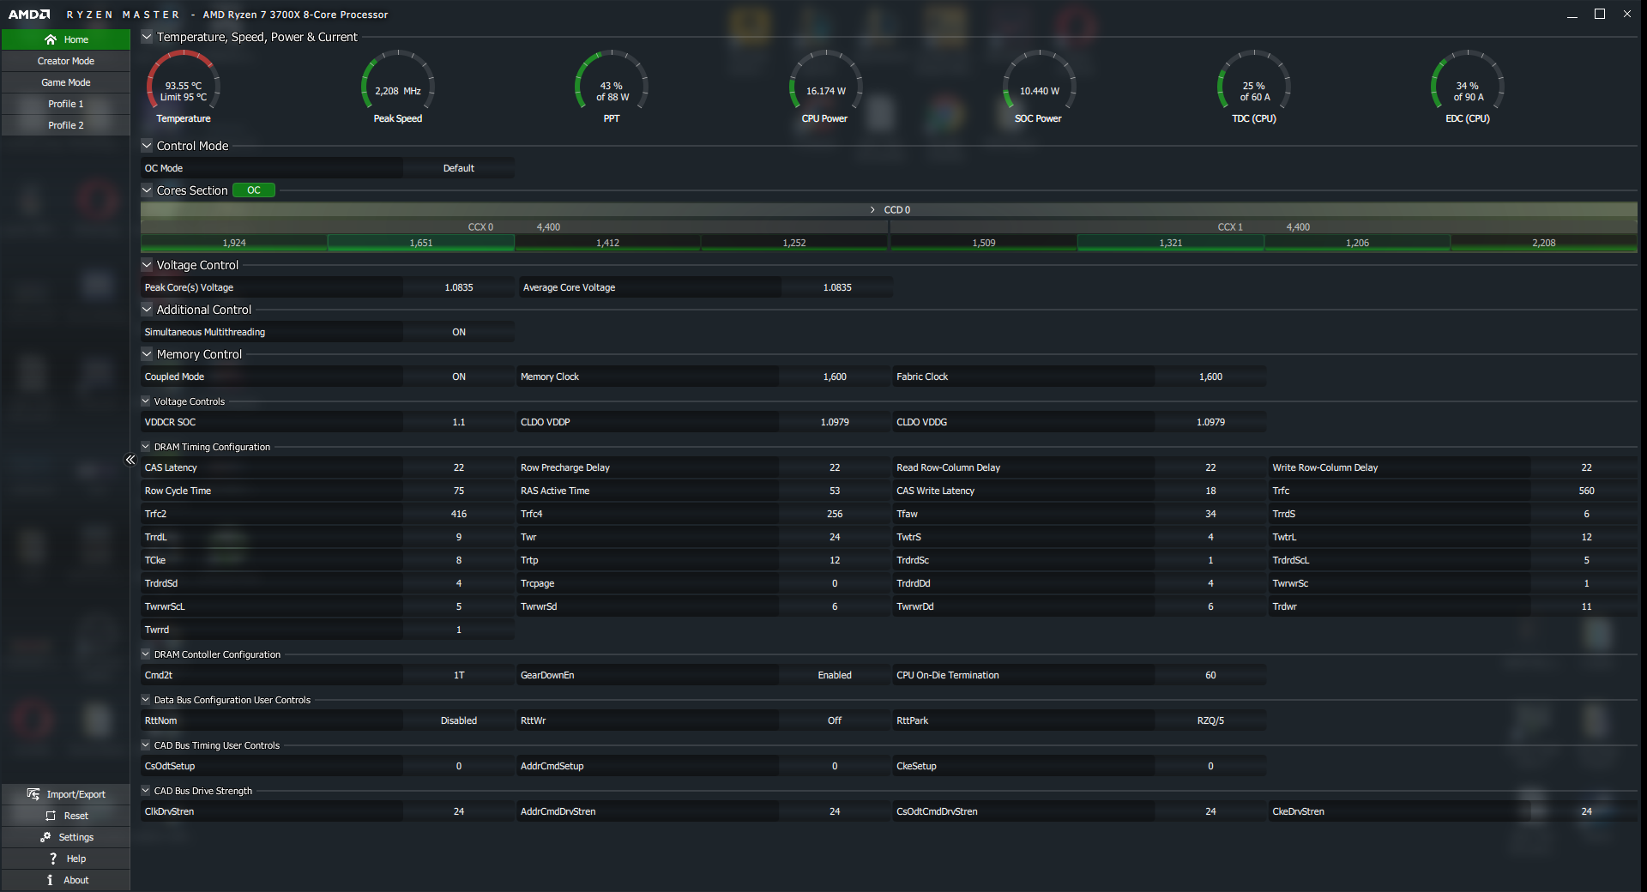Screen dimensions: 1647x892
Task: Select core bar showing 1,651 MHz
Action: pos(421,243)
